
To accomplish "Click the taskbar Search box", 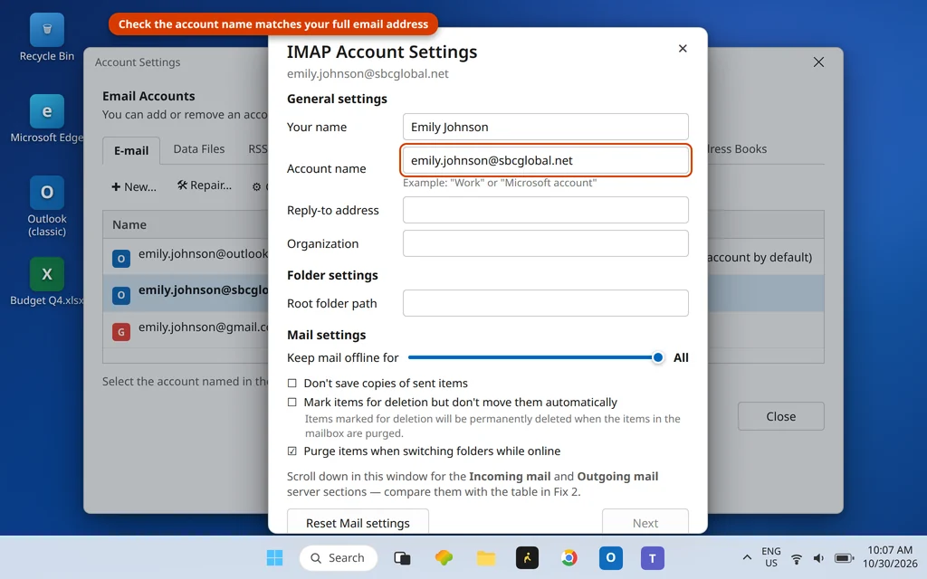I will [339, 557].
